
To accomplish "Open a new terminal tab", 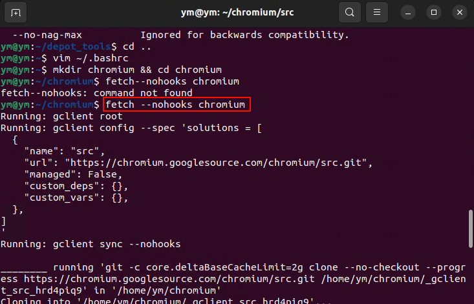I will 16,12.
